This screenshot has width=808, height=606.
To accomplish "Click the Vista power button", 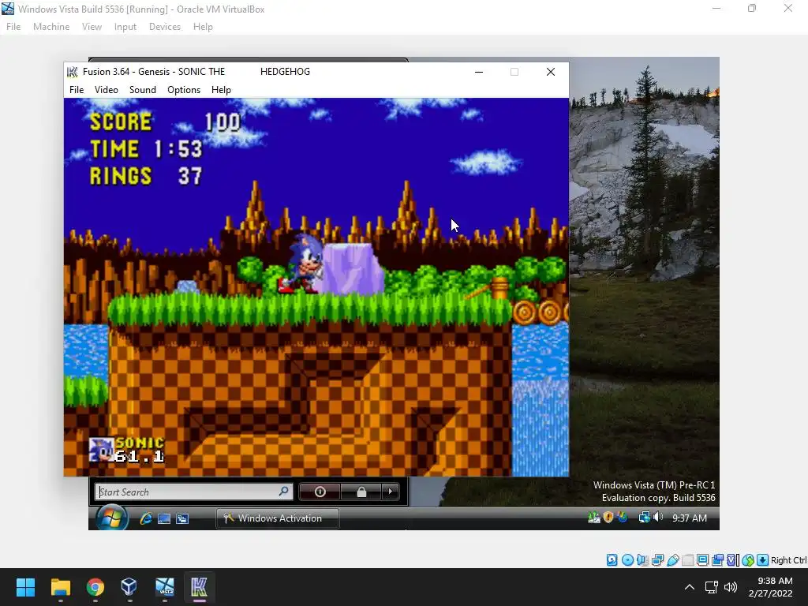I will coord(320,492).
